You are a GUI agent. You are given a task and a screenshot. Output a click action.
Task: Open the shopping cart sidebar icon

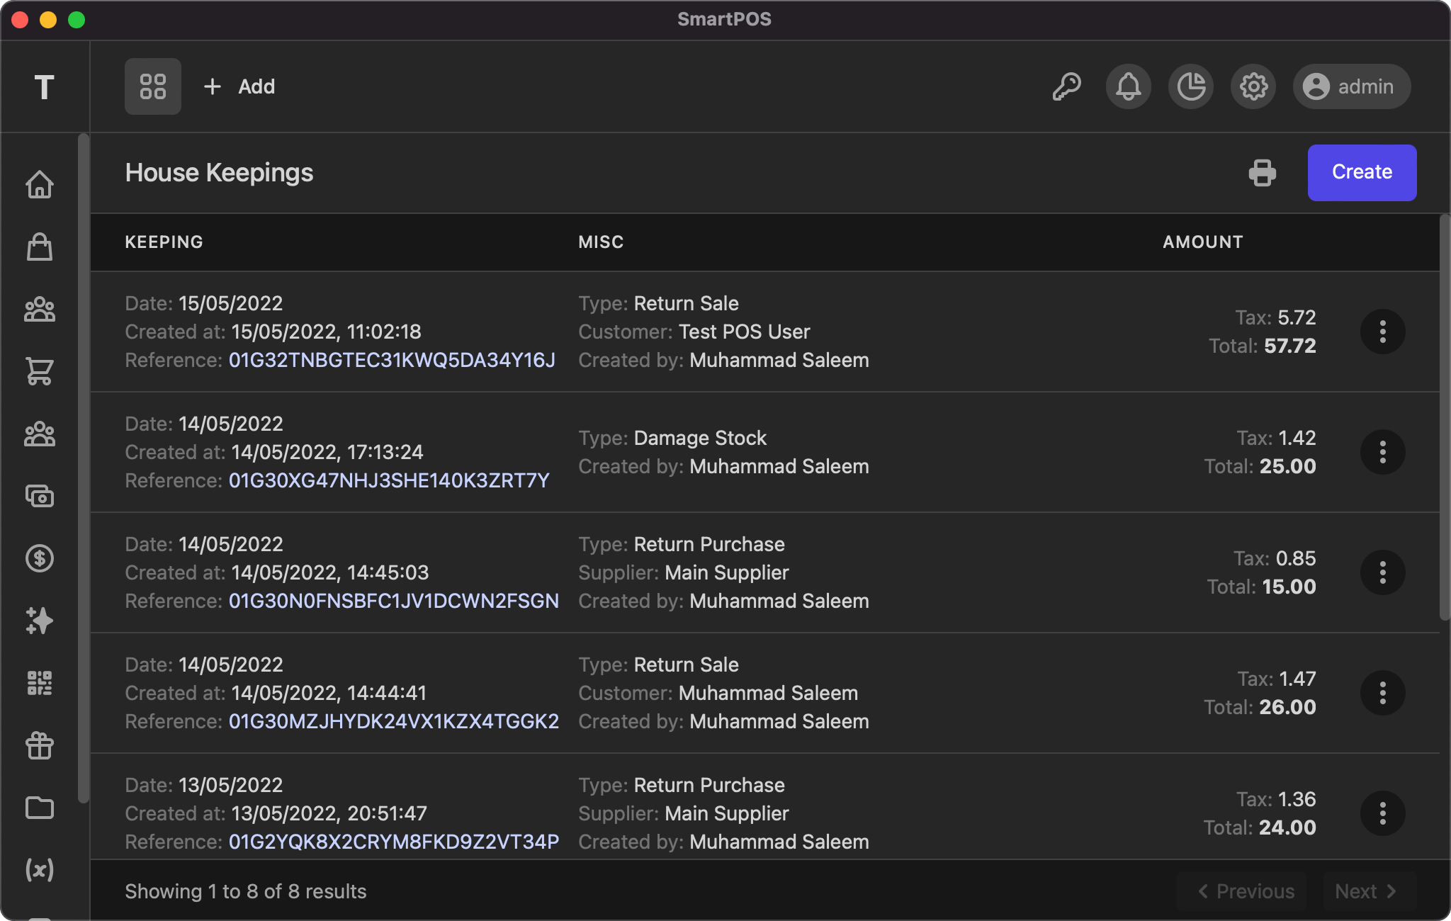pyautogui.click(x=40, y=371)
